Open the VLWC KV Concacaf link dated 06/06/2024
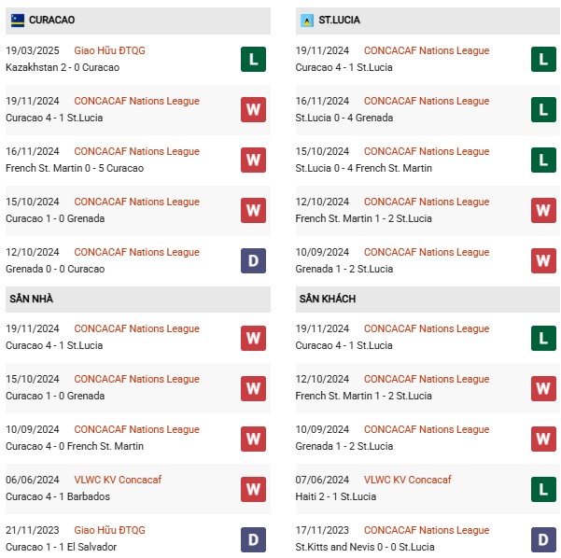This screenshot has width=561, height=558. (x=118, y=480)
